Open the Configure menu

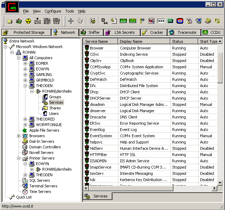click(x=53, y=11)
